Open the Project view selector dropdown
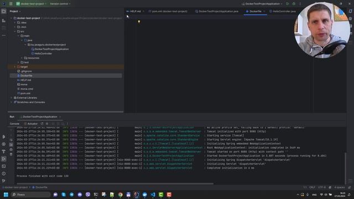The height and width of the screenshot is (199, 354). [x=15, y=11]
